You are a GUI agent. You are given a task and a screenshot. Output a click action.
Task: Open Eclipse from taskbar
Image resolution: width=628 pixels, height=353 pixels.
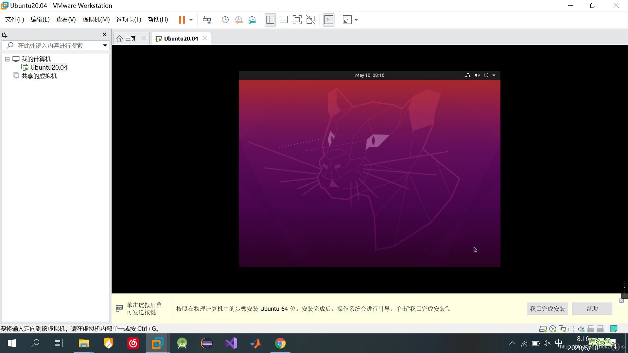207,343
